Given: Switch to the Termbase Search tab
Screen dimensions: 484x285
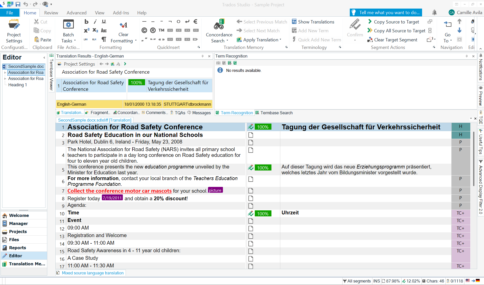Looking at the screenshot, I should (274, 113).
